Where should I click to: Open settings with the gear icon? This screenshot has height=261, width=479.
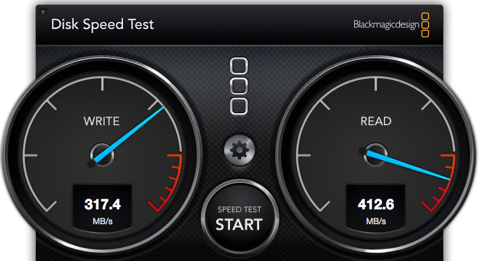tap(239, 150)
